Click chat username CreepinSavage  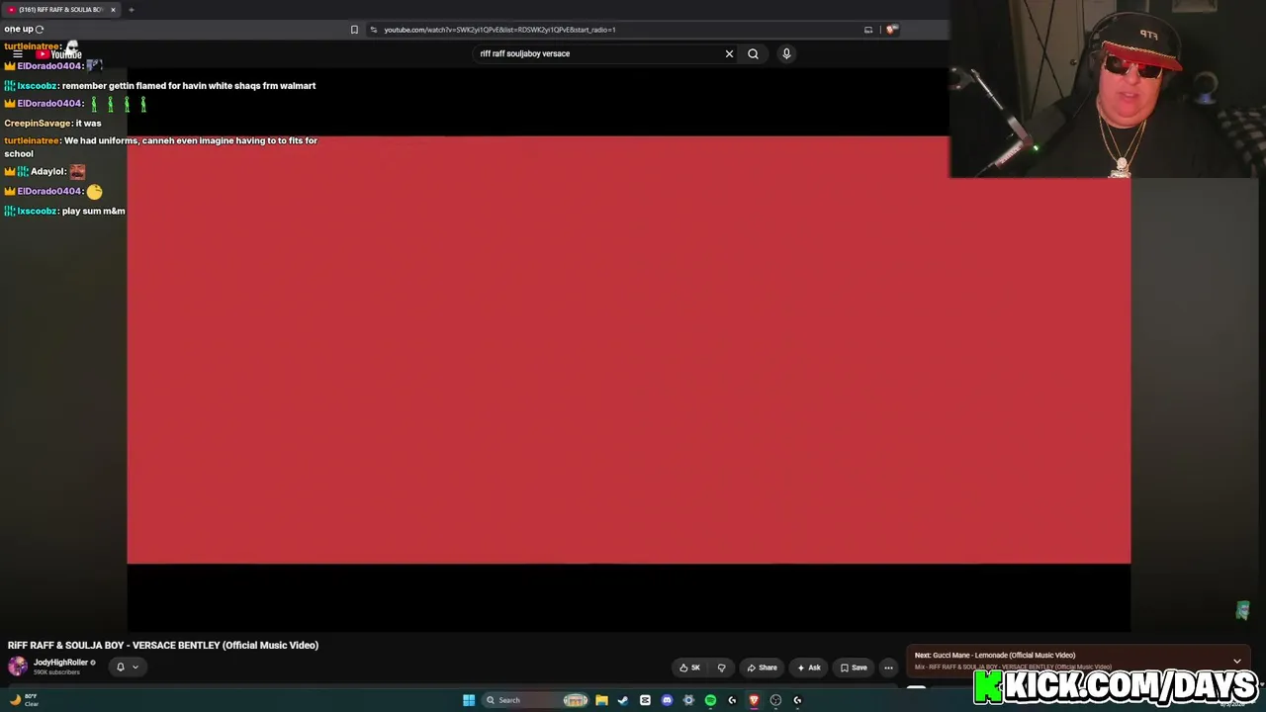tap(38, 124)
